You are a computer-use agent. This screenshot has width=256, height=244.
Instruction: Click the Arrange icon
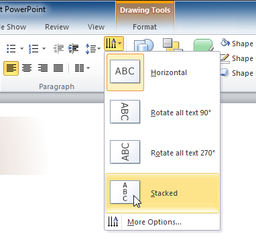coord(172,45)
